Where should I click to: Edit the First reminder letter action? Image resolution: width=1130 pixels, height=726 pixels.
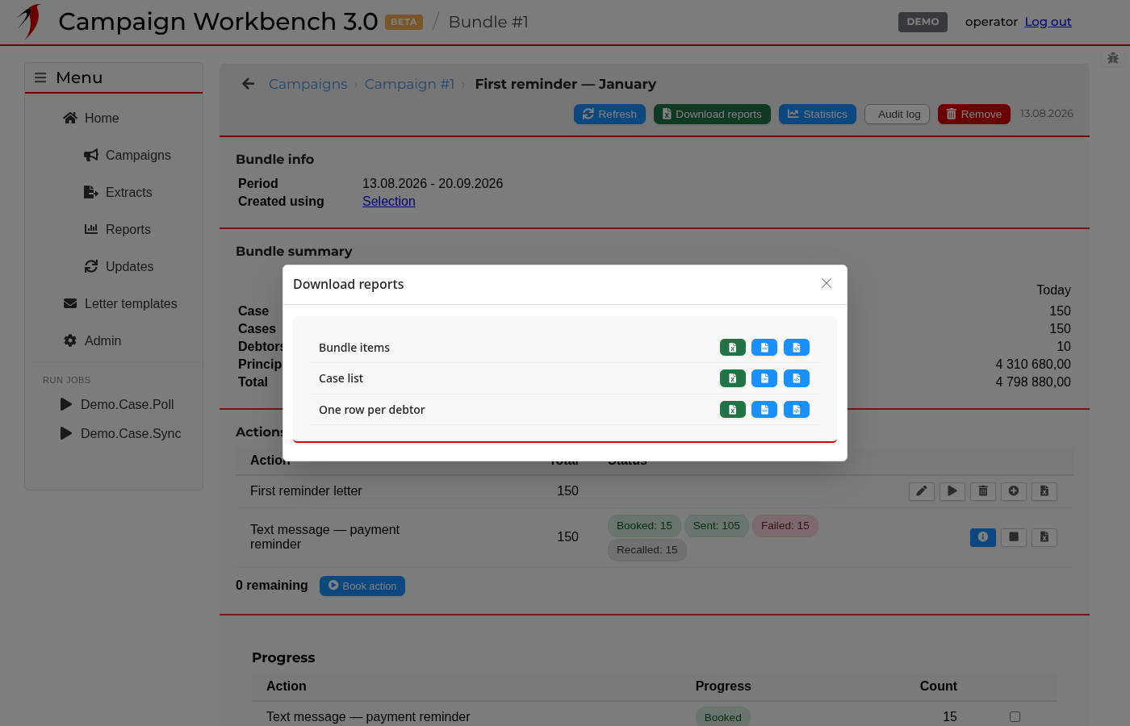pos(921,491)
